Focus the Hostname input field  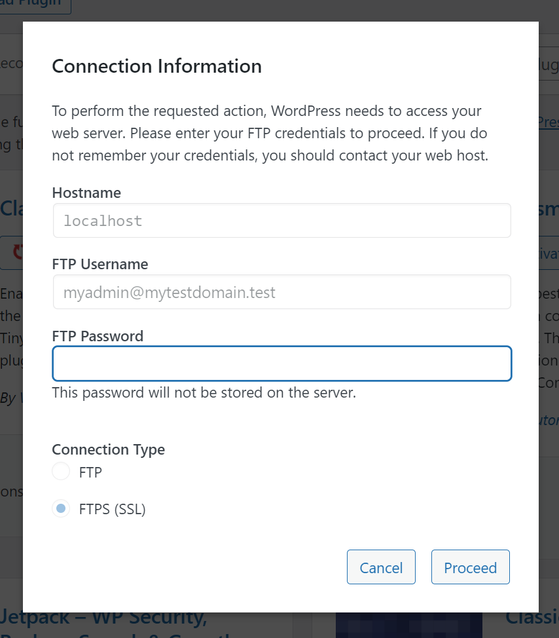coord(281,221)
